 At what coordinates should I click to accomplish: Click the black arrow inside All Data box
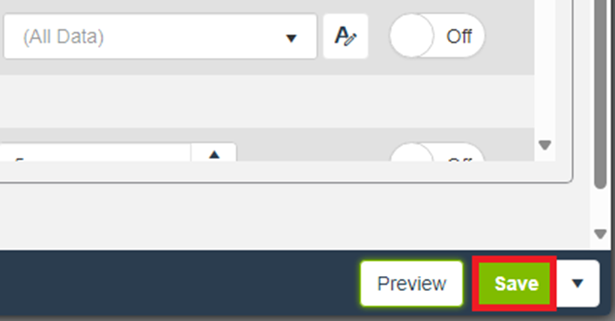tap(291, 38)
